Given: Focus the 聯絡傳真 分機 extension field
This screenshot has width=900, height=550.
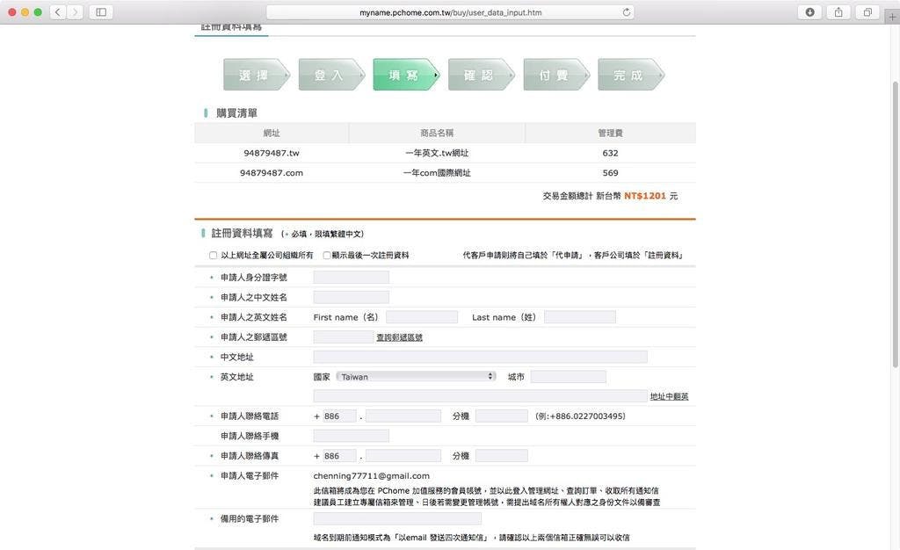Looking at the screenshot, I should (502, 456).
